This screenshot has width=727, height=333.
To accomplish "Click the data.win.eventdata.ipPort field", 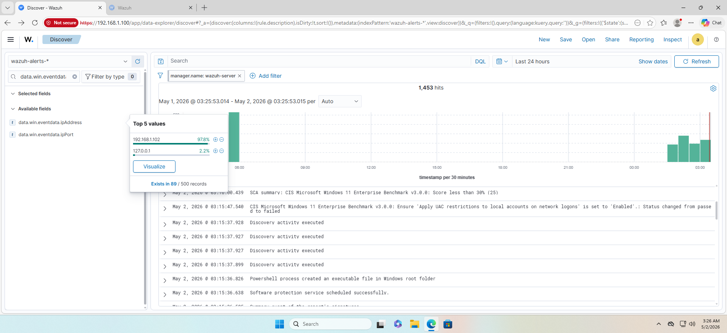I will (x=46, y=135).
